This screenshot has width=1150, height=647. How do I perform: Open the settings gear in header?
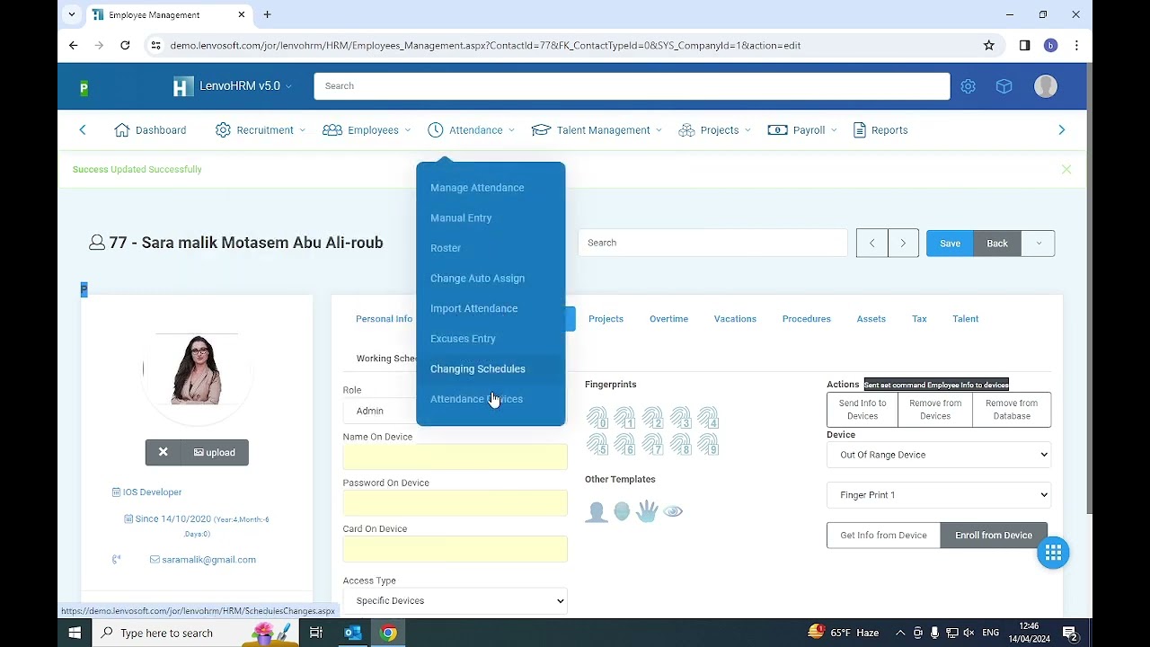coord(968,86)
